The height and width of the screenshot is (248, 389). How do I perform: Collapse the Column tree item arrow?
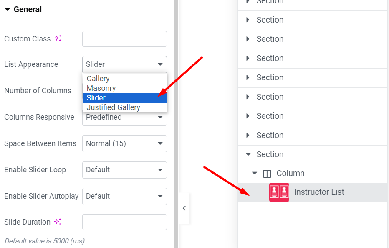(255, 173)
